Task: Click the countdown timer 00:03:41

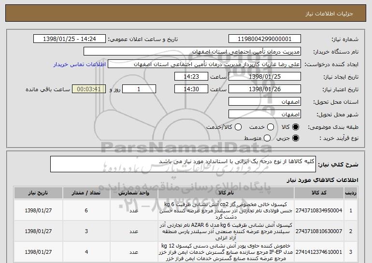Action: (x=89, y=89)
